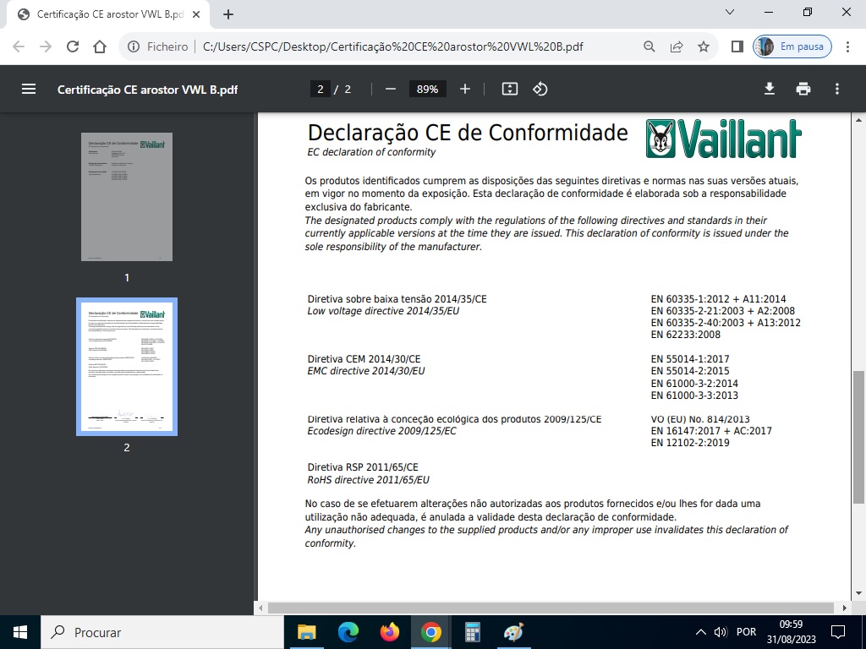This screenshot has height=649, width=866.
Task: Open the volume control
Action: [721, 632]
